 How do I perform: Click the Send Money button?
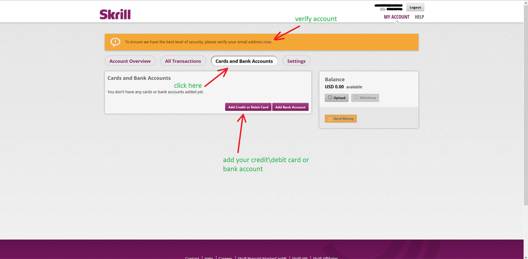(x=341, y=119)
